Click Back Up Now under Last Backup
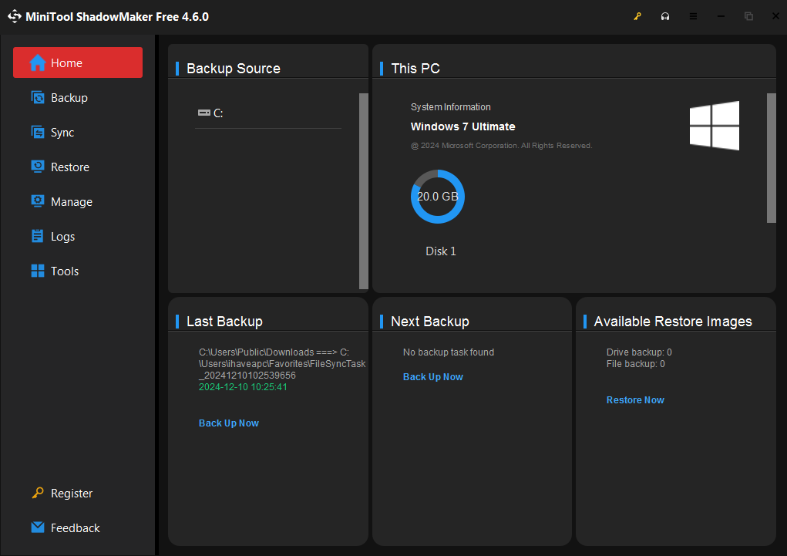The image size is (787, 556). [x=229, y=423]
